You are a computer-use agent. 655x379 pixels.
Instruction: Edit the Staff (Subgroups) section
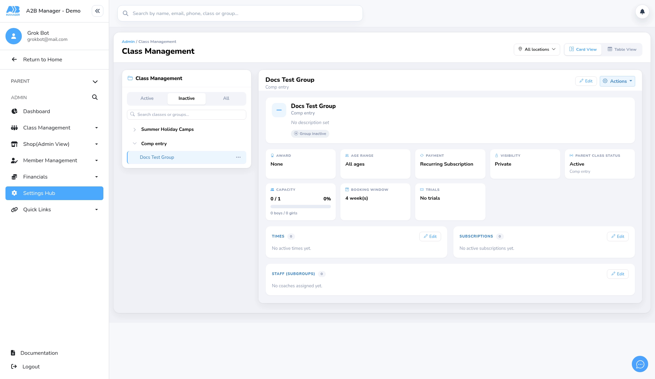[x=617, y=274]
